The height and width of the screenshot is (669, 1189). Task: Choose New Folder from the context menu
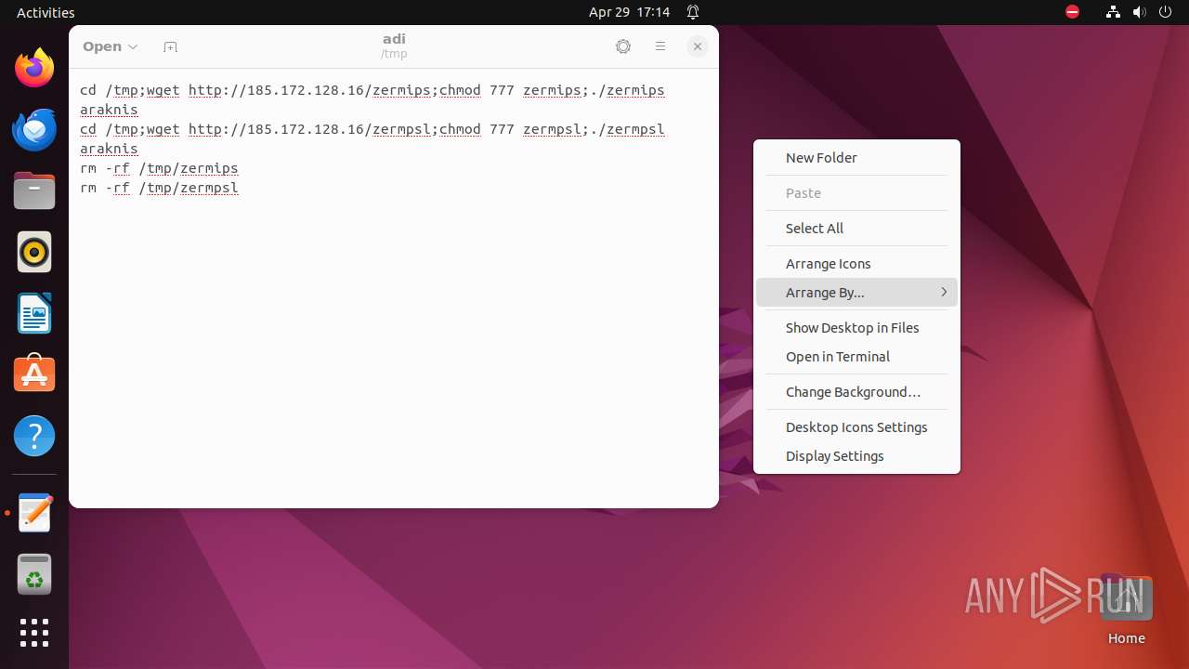click(x=856, y=158)
